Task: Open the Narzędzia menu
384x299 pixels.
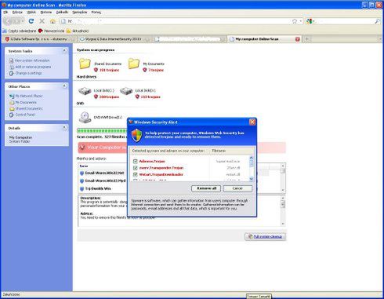Action: pyautogui.click(x=80, y=13)
